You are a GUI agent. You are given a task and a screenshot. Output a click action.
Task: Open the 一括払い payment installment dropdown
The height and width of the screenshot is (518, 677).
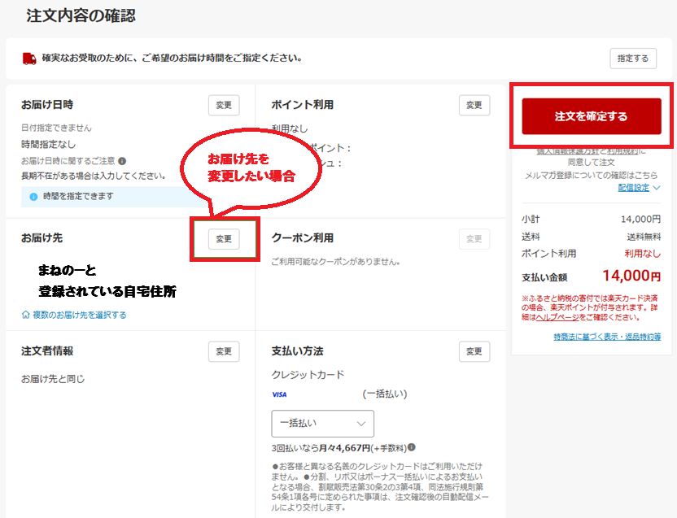point(322,424)
